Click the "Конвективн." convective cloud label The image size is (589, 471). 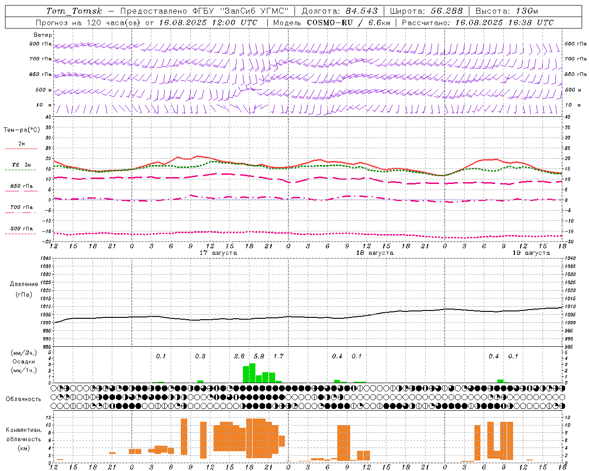(24, 430)
